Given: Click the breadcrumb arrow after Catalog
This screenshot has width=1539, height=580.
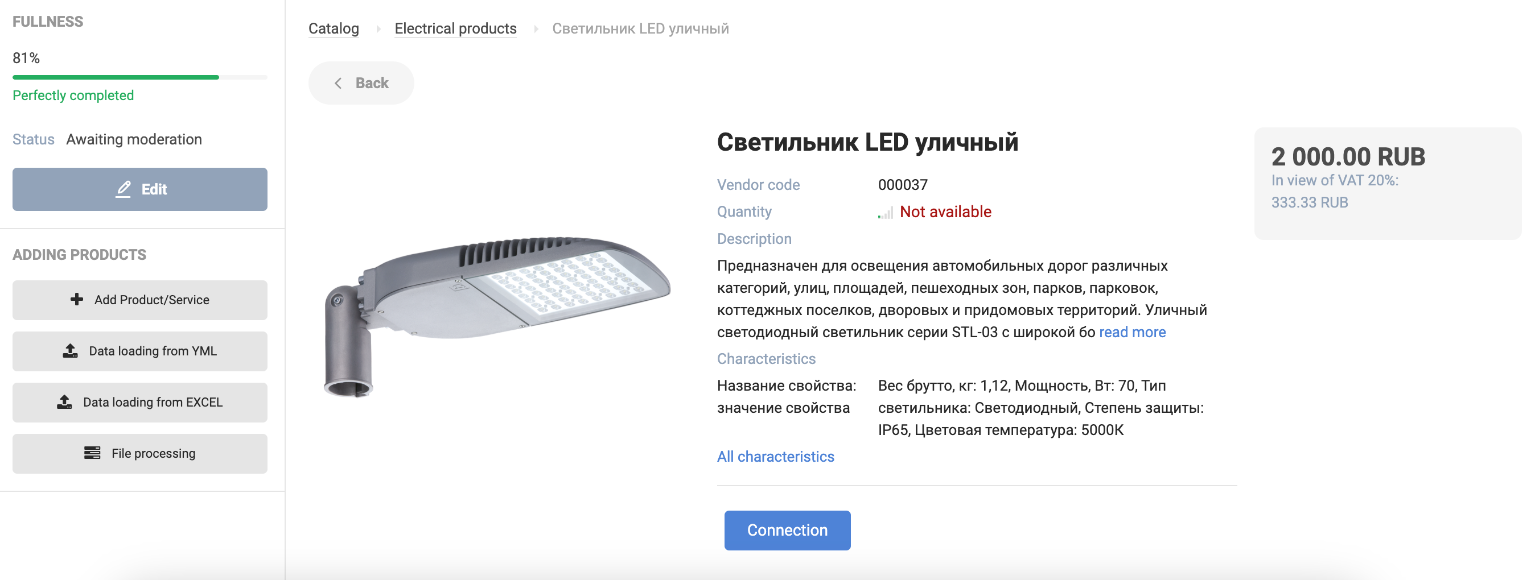Looking at the screenshot, I should coord(378,28).
